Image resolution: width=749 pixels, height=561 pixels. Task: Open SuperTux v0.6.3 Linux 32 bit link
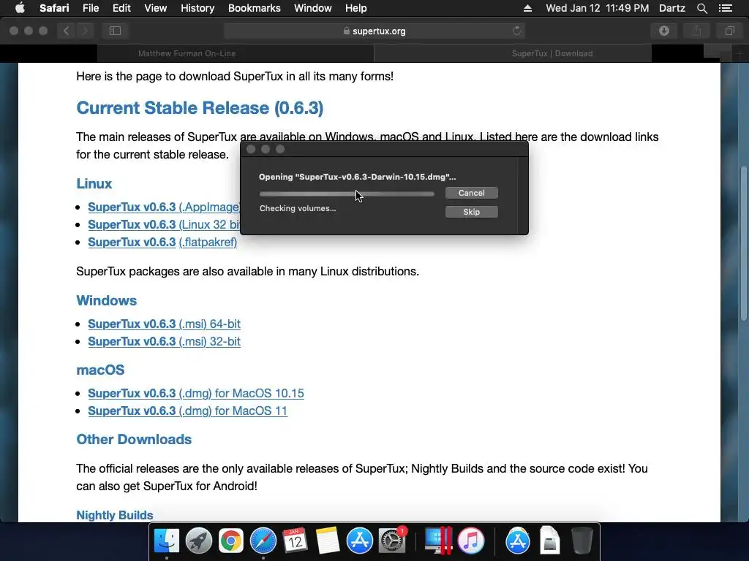pos(163,225)
